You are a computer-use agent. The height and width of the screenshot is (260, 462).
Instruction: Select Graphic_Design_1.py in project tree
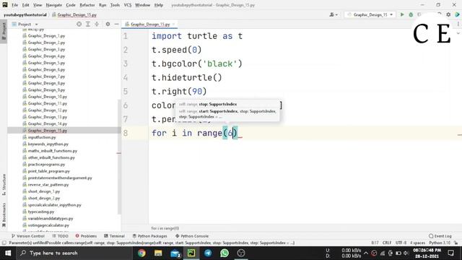click(46, 35)
